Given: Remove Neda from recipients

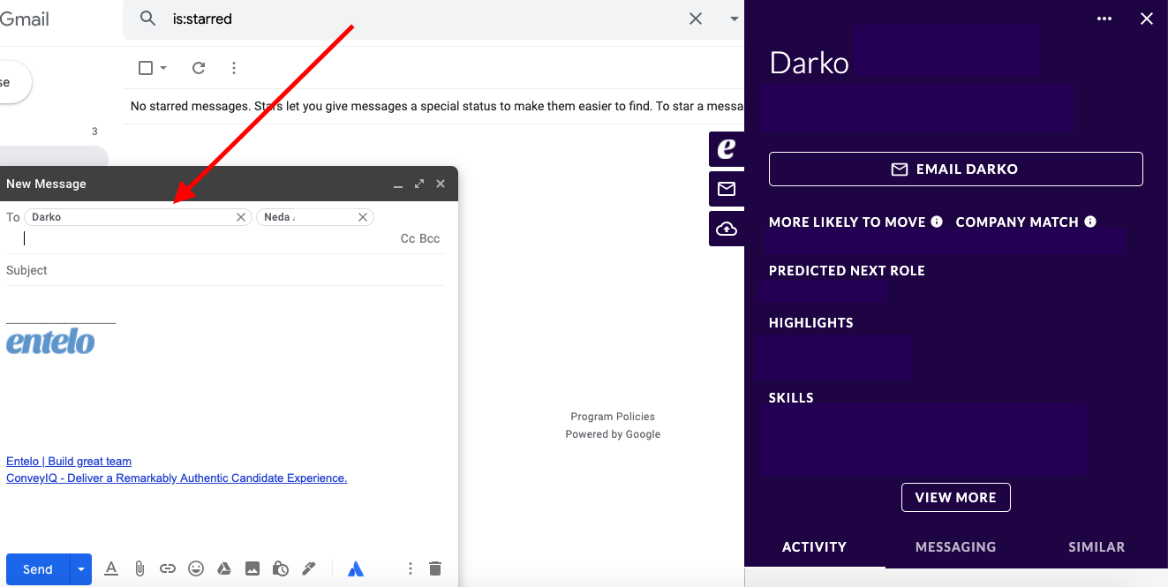Looking at the screenshot, I should (x=363, y=217).
